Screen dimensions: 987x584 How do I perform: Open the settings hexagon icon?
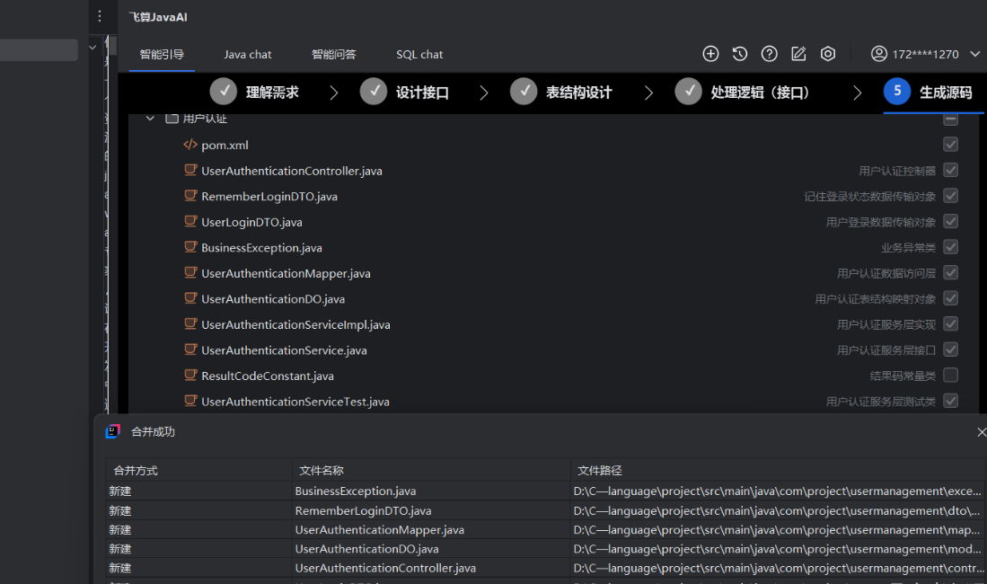828,54
